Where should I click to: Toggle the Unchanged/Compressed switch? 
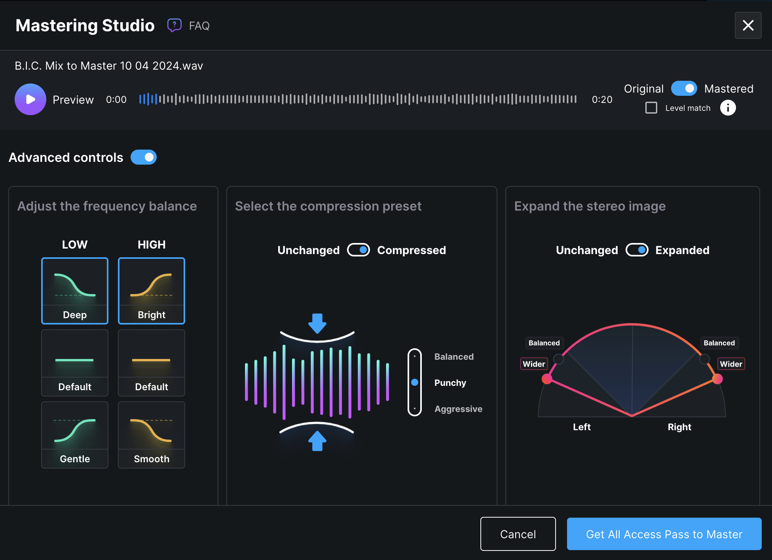pos(358,250)
